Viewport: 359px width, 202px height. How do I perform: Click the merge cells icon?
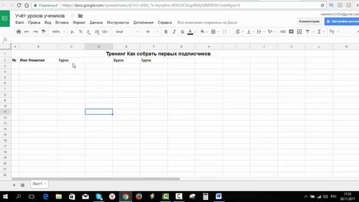(224, 32)
